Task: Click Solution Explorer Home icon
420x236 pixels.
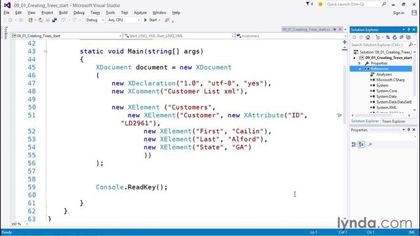Action: point(367,37)
